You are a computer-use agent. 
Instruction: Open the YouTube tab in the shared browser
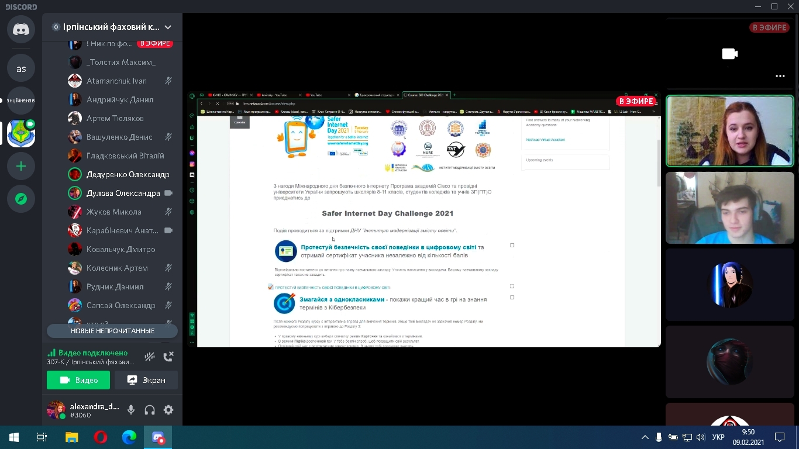[x=328, y=95]
